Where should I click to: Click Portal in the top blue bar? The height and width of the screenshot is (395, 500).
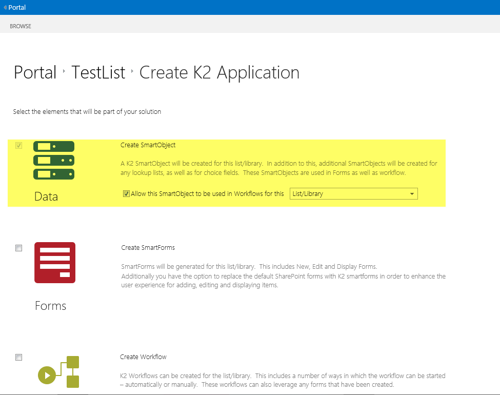pyautogui.click(x=17, y=7)
